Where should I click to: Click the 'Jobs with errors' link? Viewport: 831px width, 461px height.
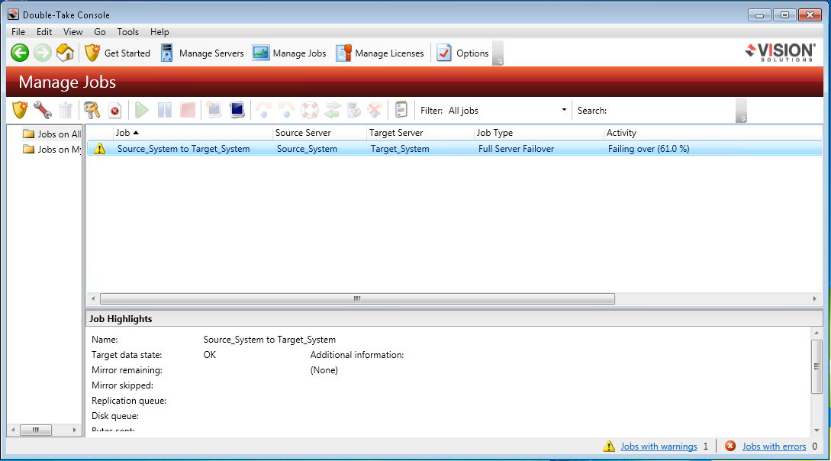tap(774, 446)
